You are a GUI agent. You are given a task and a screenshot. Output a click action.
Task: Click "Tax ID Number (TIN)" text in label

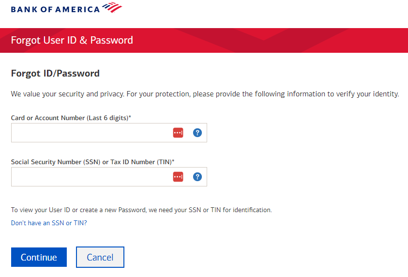click(141, 162)
